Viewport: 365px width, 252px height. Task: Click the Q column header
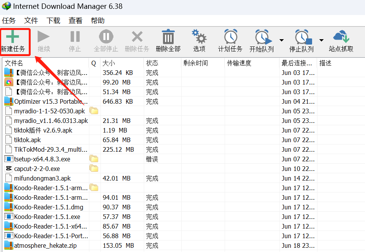(94, 63)
